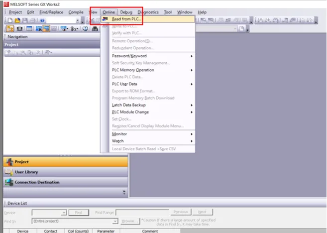Click the greyed Delete PLC Data entry
The image size is (327, 233).
(x=127, y=77)
